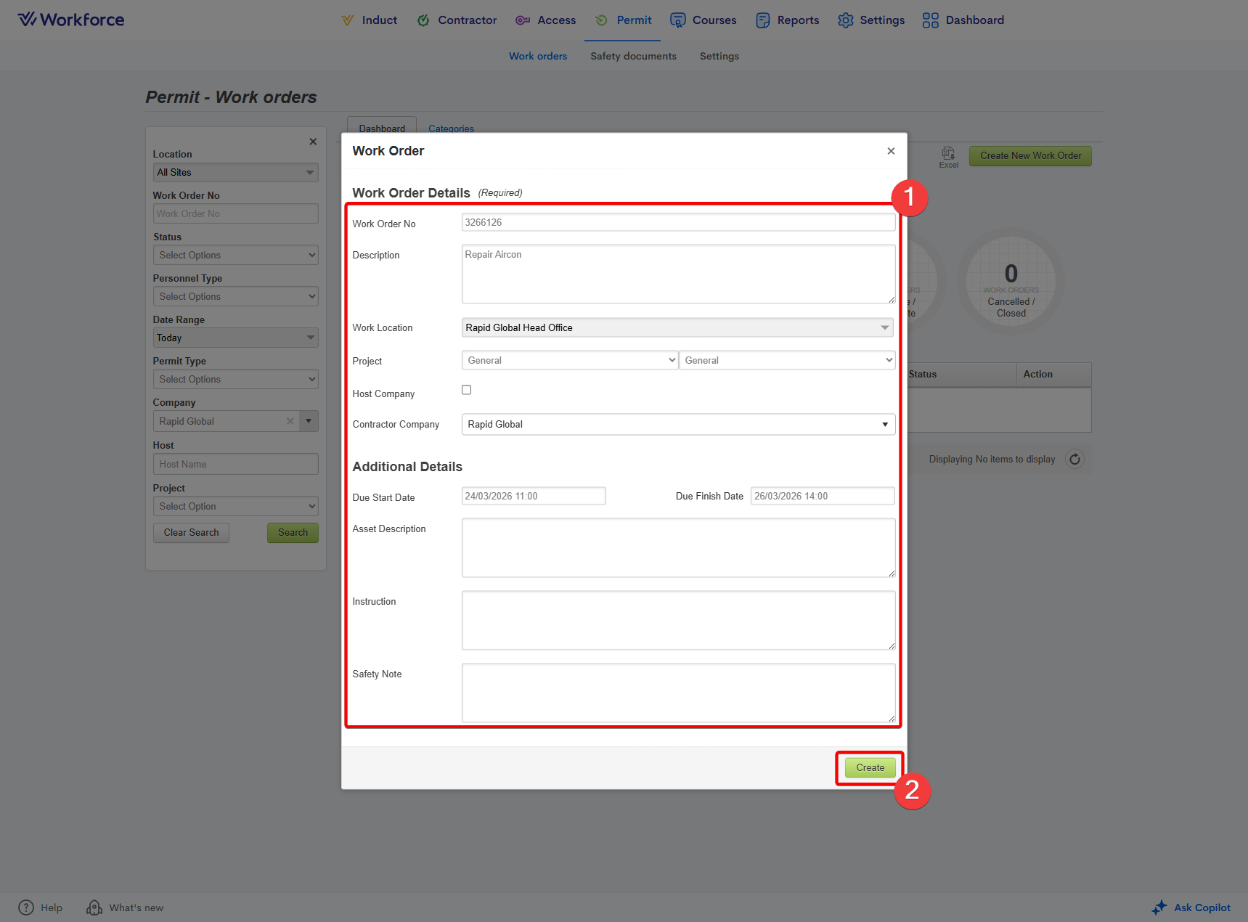This screenshot has height=922, width=1248.
Task: Open the first Project General dropdown
Action: (x=569, y=360)
